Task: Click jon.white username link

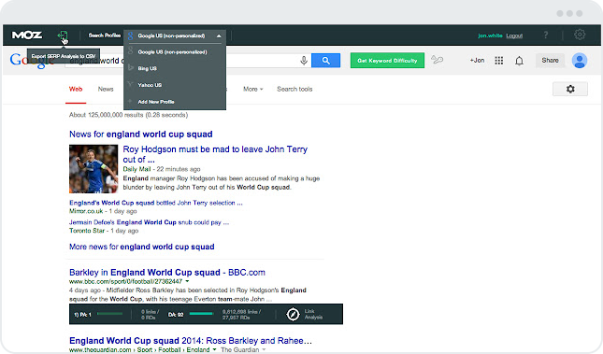Action: pyautogui.click(x=490, y=35)
